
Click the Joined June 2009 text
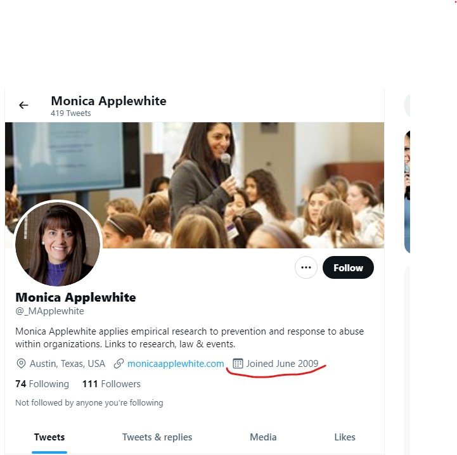tap(282, 364)
